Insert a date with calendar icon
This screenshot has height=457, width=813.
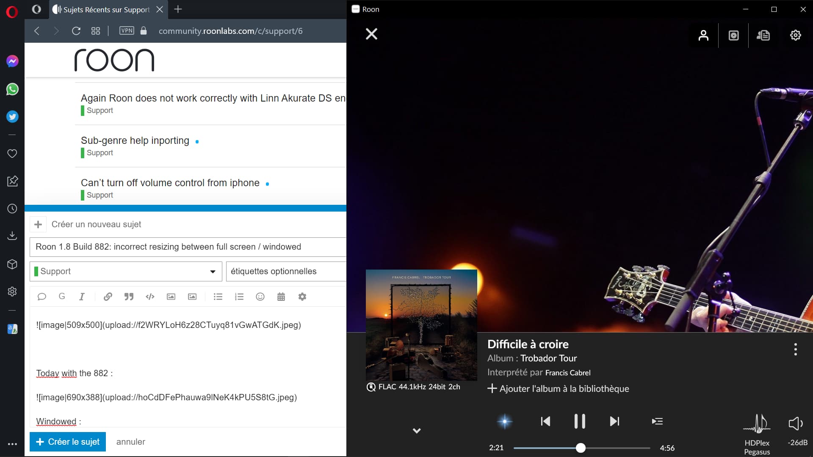coord(281,297)
